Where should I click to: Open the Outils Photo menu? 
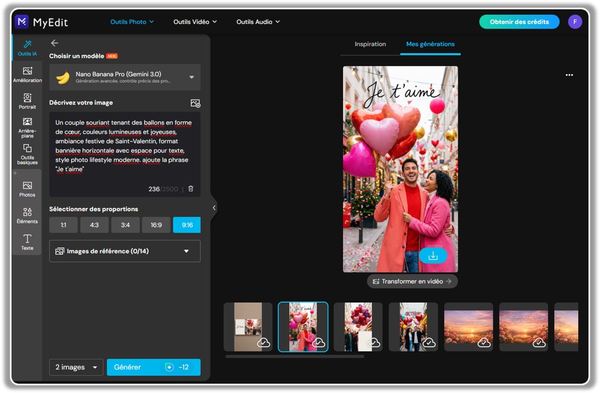point(132,22)
